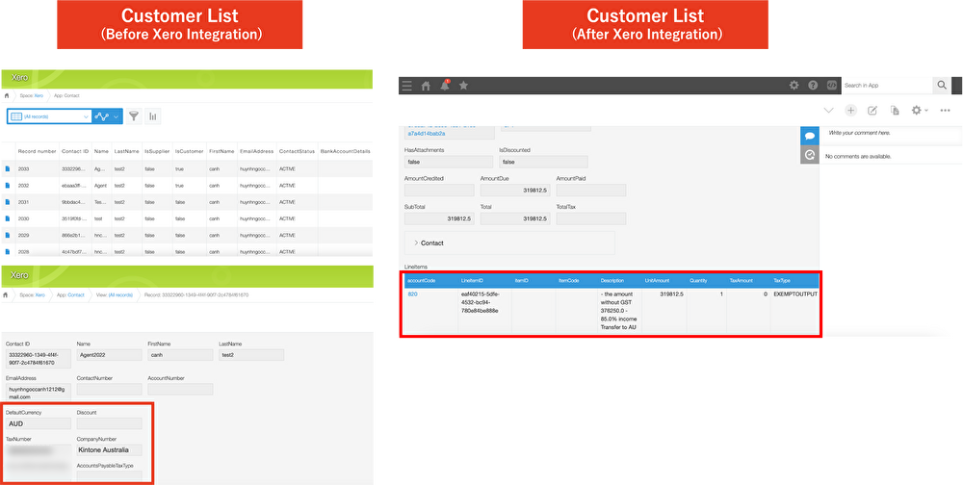Open the (All records) view dropdown
This screenshot has width=963, height=485.
49,116
